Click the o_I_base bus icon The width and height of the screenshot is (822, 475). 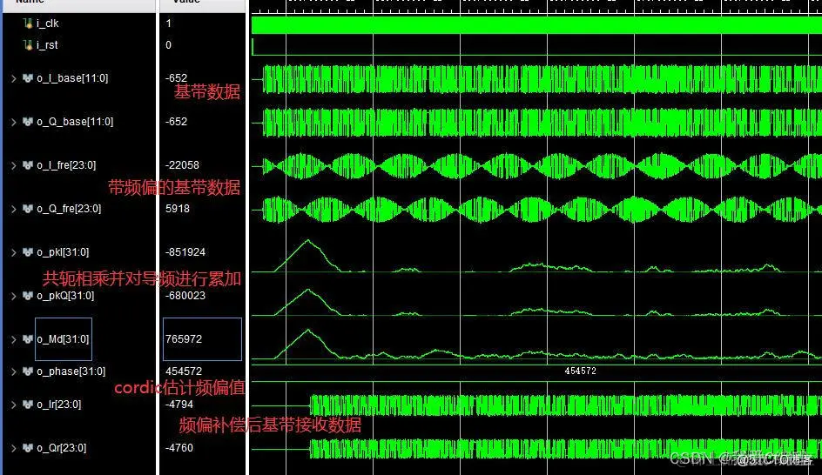click(x=28, y=78)
